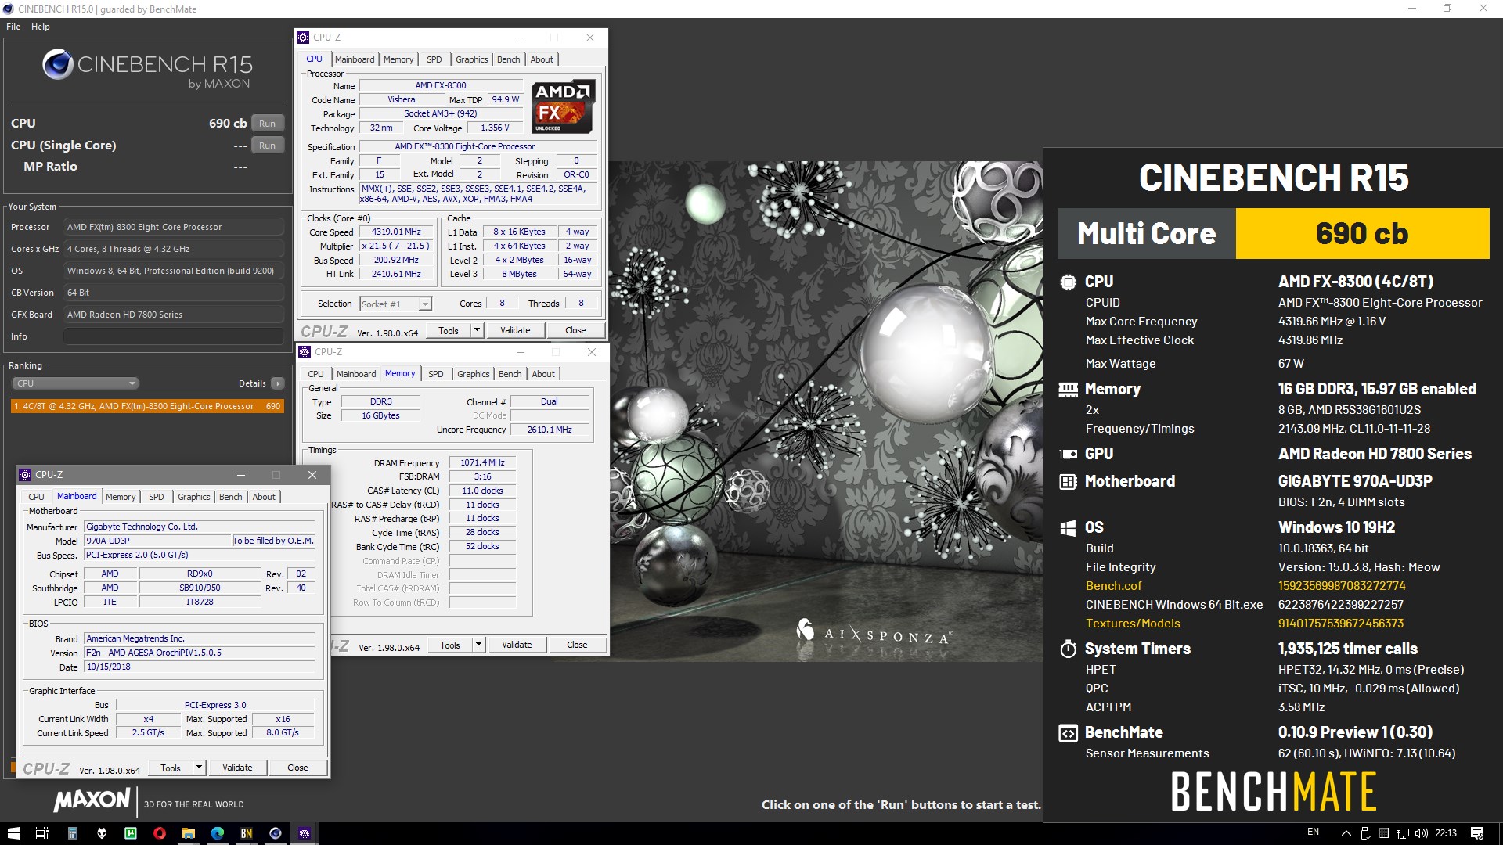Screen dimensions: 1503x845
Task: Open the Help menu in Cinebench
Action: coord(41,27)
